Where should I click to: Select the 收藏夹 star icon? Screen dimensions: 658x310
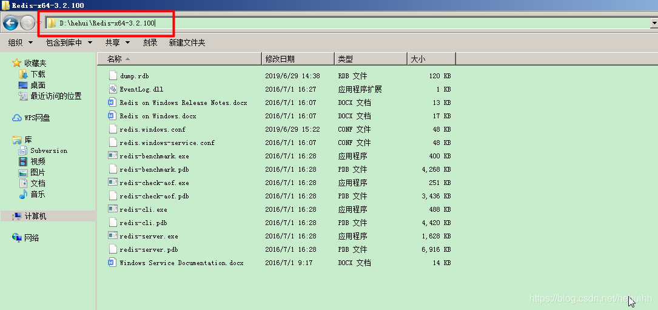pyautogui.click(x=17, y=63)
